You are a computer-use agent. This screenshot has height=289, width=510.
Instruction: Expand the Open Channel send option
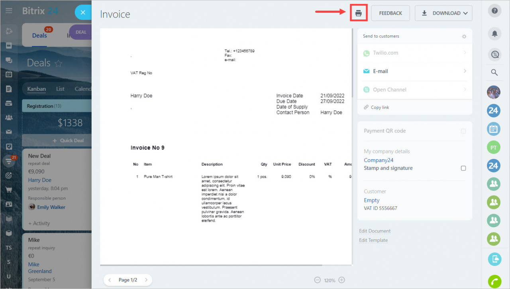(x=415, y=90)
